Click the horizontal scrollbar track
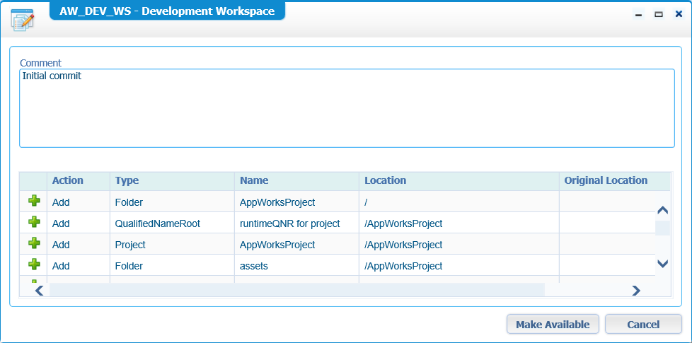This screenshot has height=343, width=692. point(297,290)
